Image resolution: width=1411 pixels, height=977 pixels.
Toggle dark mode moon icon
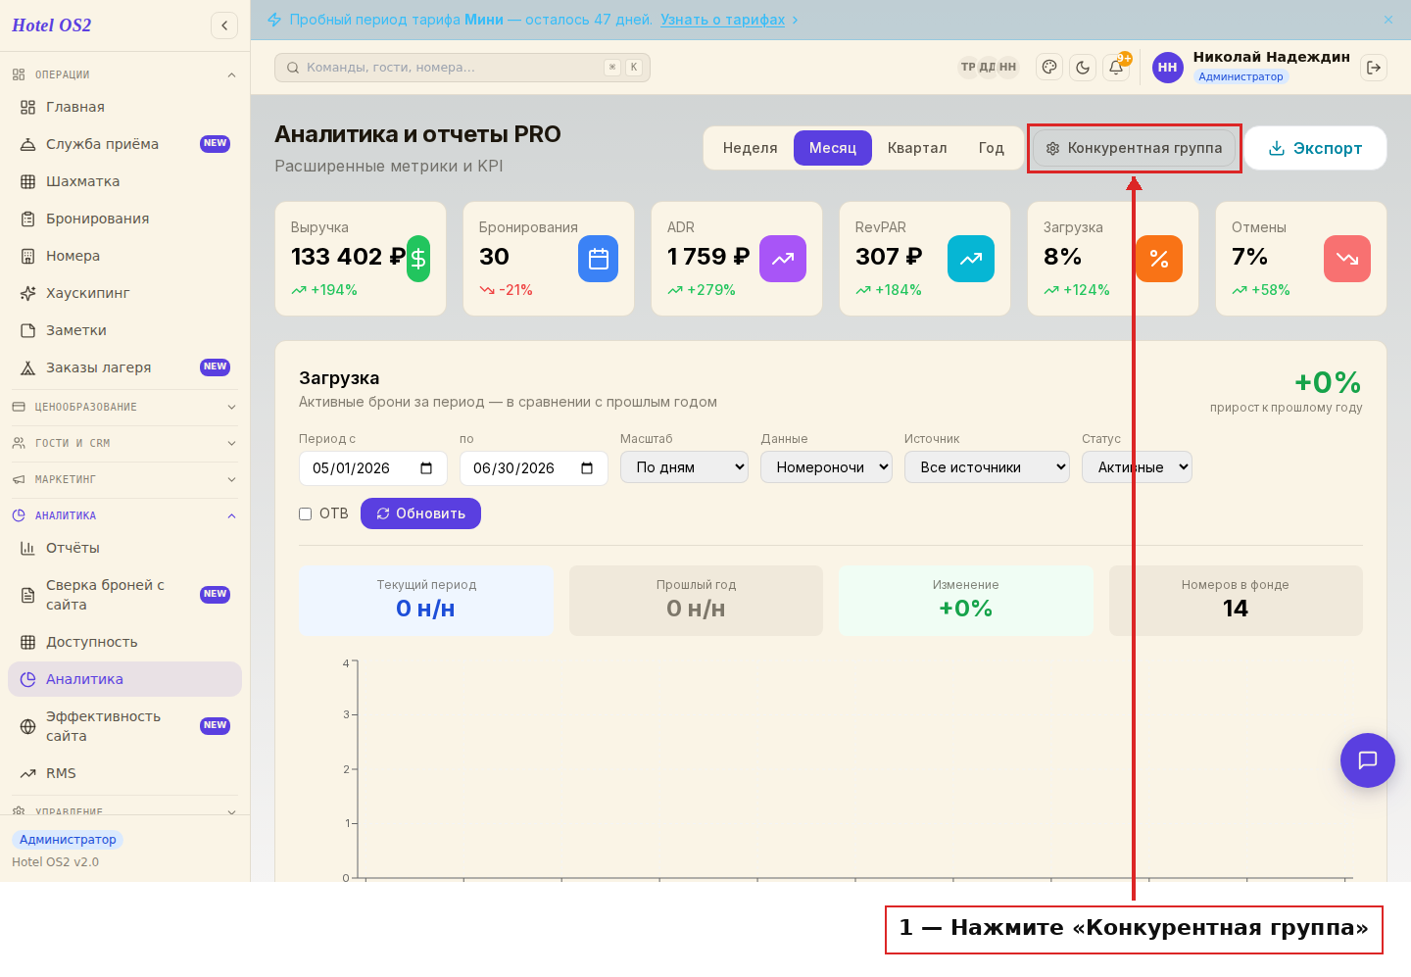(1083, 68)
